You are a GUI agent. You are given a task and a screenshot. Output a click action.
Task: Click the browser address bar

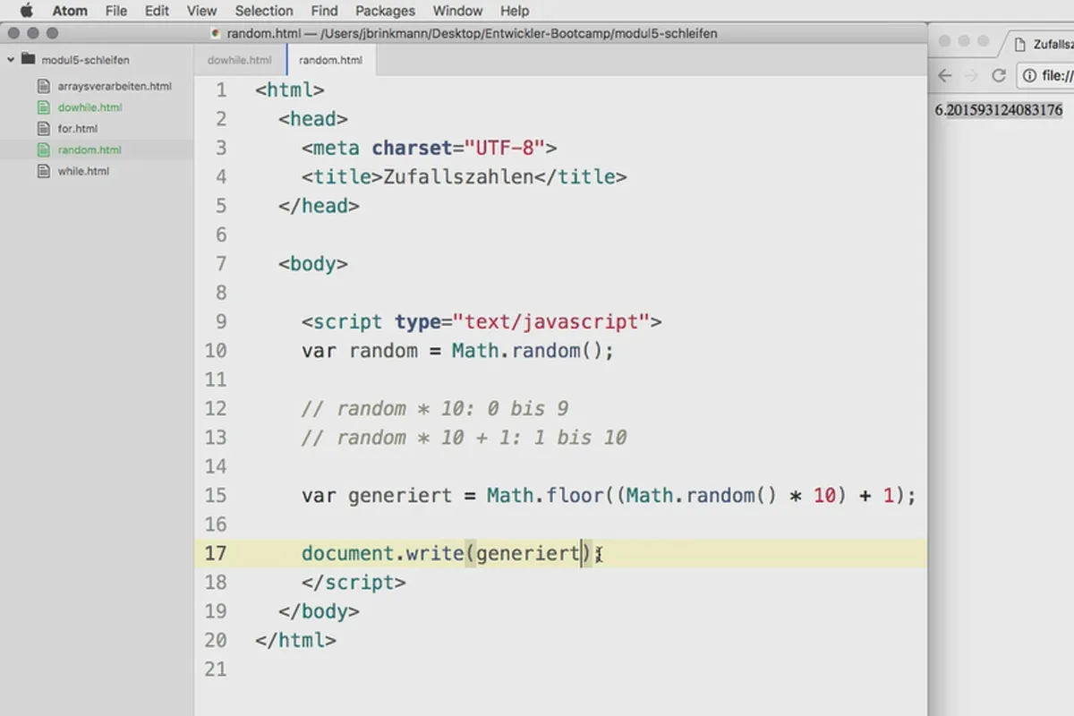1045,76
